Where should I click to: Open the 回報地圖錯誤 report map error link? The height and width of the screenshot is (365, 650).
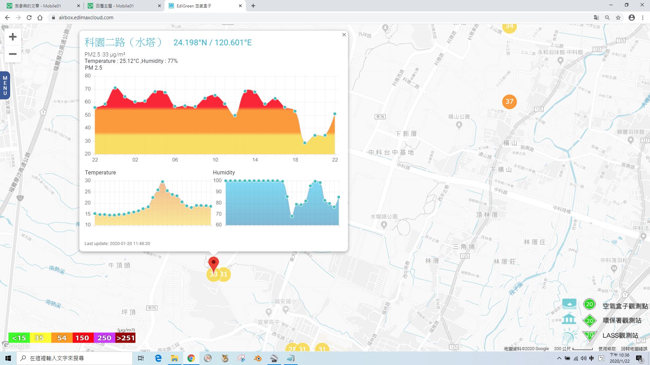point(634,348)
